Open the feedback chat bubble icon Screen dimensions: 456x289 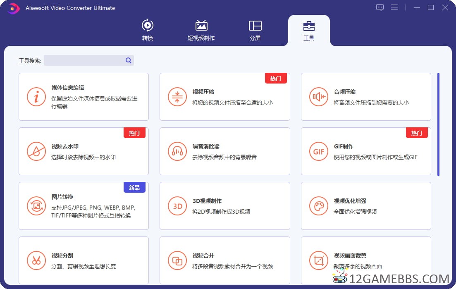pos(380,7)
